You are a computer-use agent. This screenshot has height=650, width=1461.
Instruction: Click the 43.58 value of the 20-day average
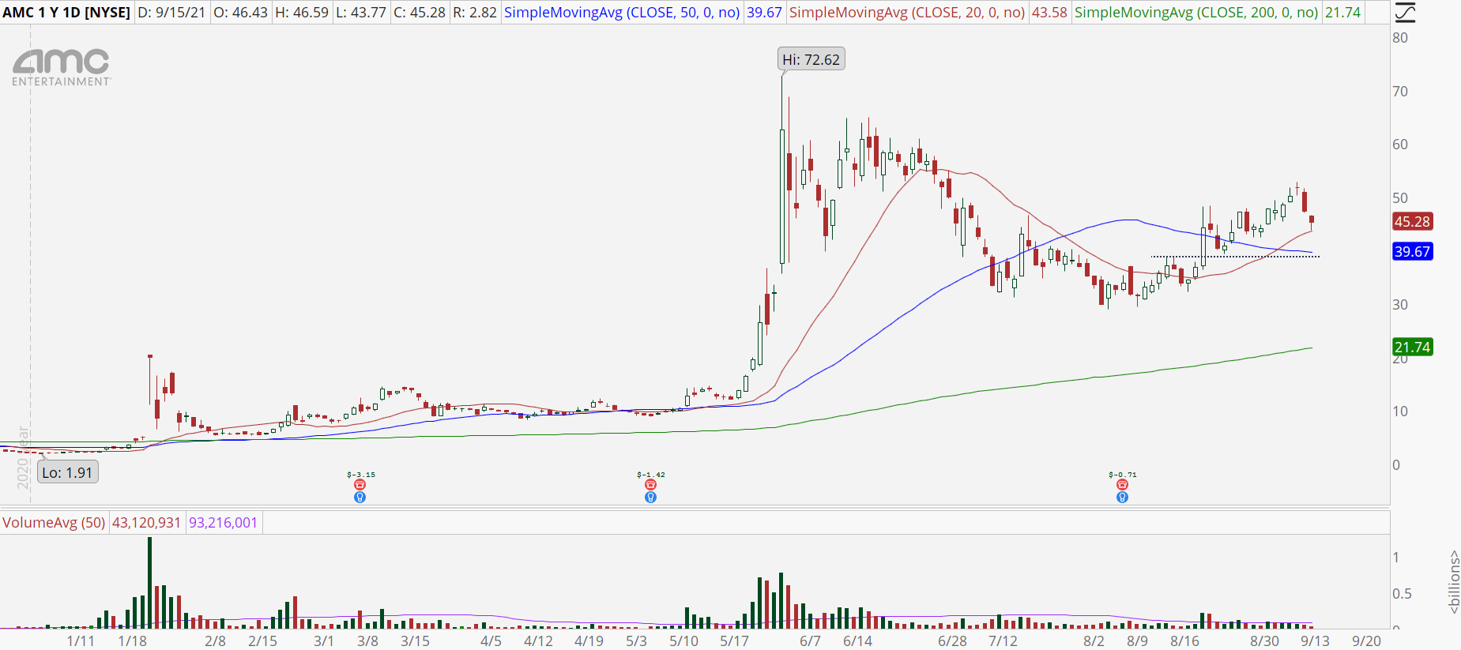click(x=1049, y=13)
